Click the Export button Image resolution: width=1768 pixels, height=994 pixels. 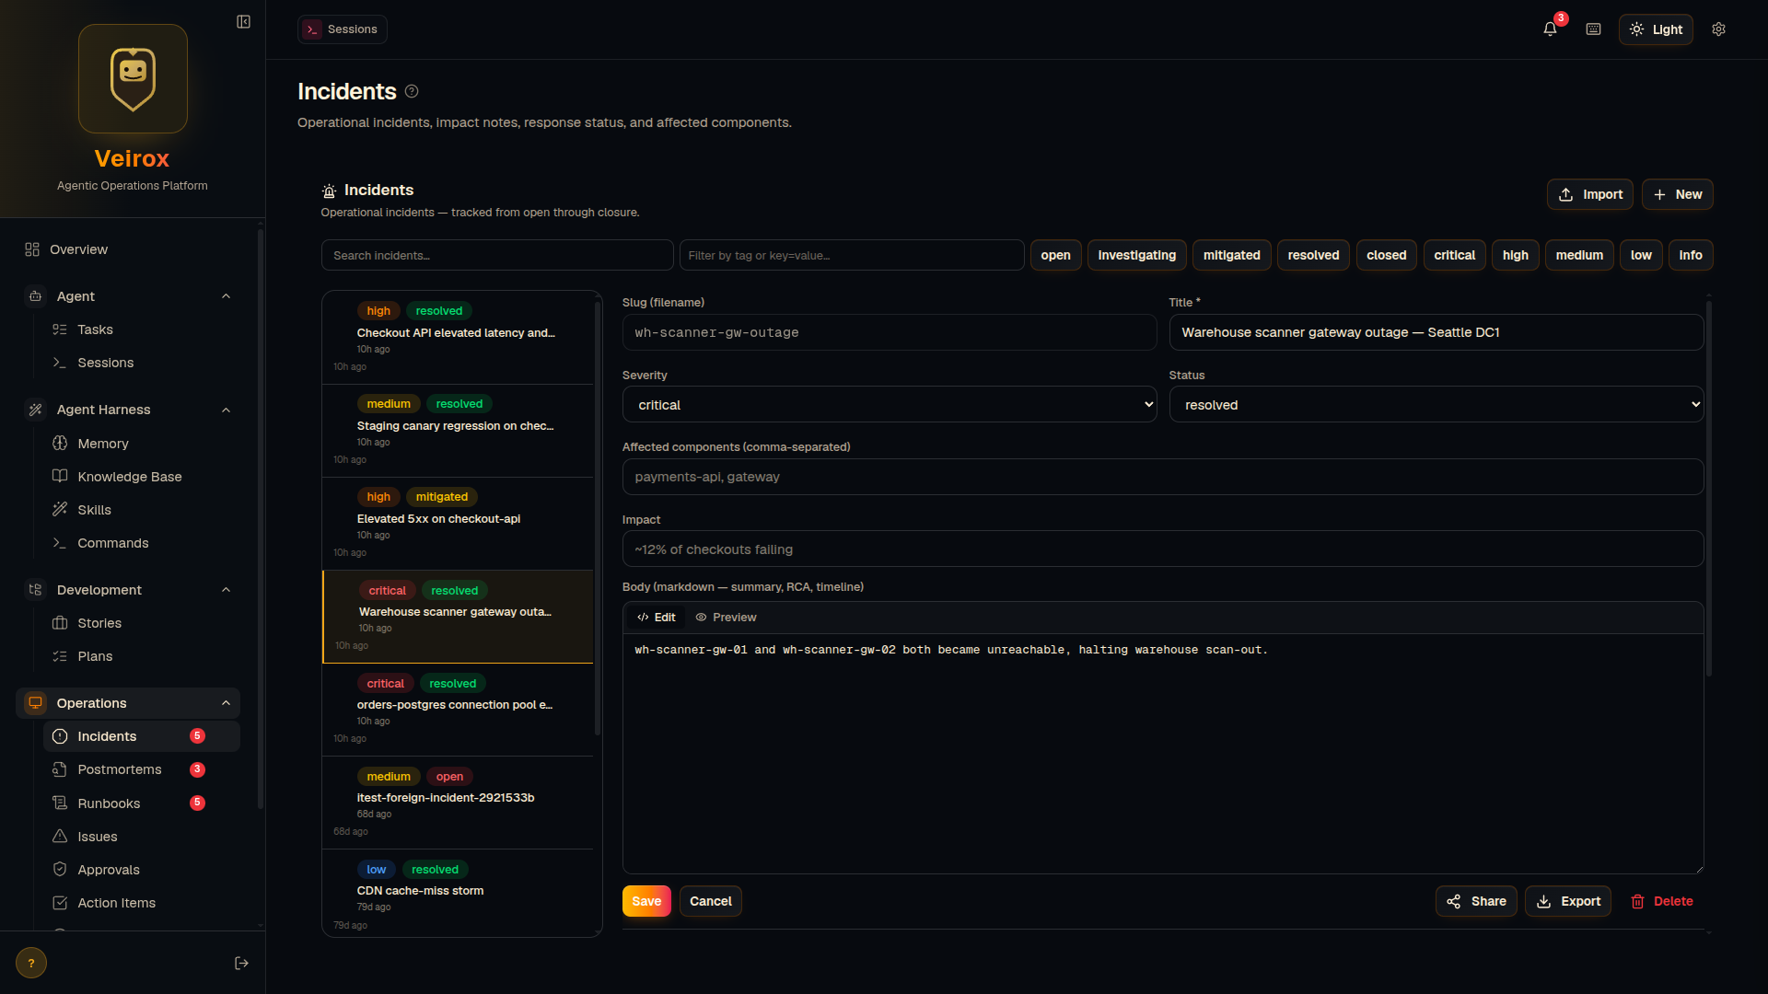click(1568, 901)
